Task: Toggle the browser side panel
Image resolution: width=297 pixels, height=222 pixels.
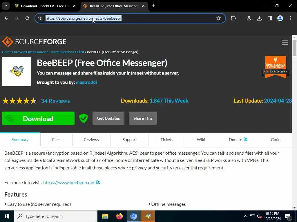Action: pos(269,18)
